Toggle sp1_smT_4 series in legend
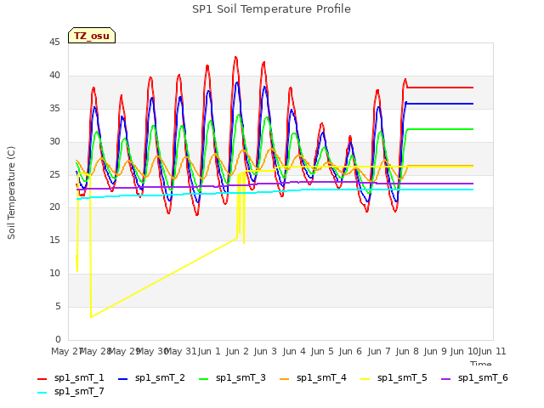The width and height of the screenshot is (544, 408). (x=313, y=377)
